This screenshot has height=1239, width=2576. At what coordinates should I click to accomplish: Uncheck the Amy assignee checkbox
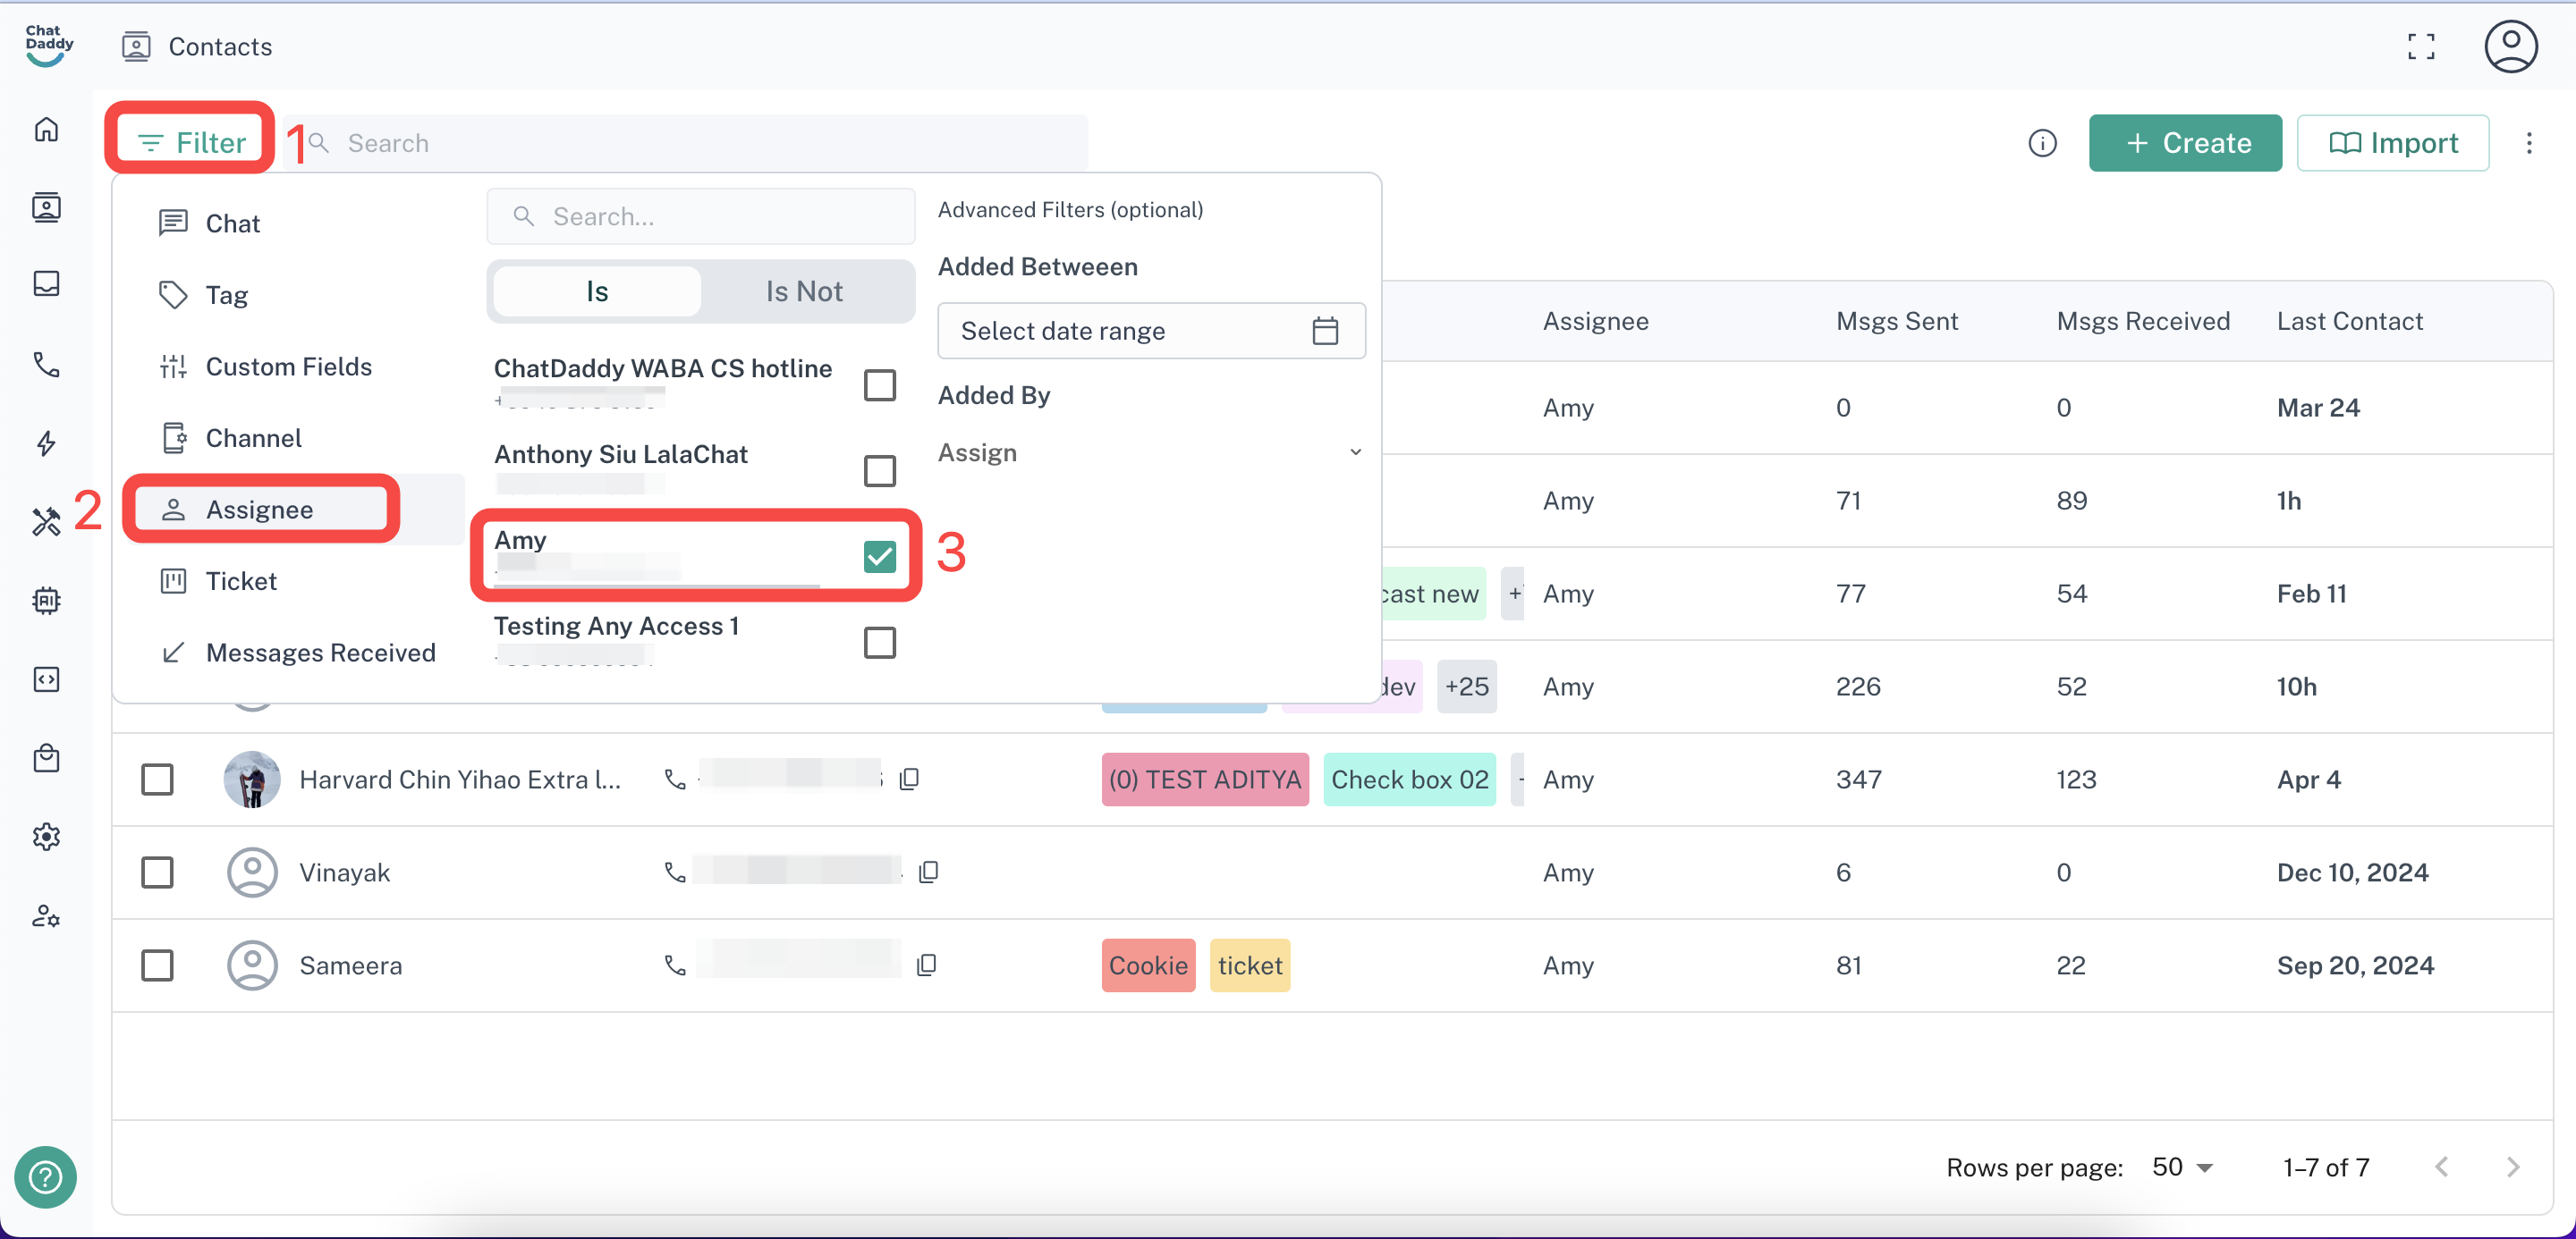[879, 557]
